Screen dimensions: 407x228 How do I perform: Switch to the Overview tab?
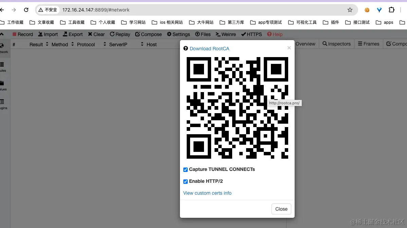pos(305,44)
